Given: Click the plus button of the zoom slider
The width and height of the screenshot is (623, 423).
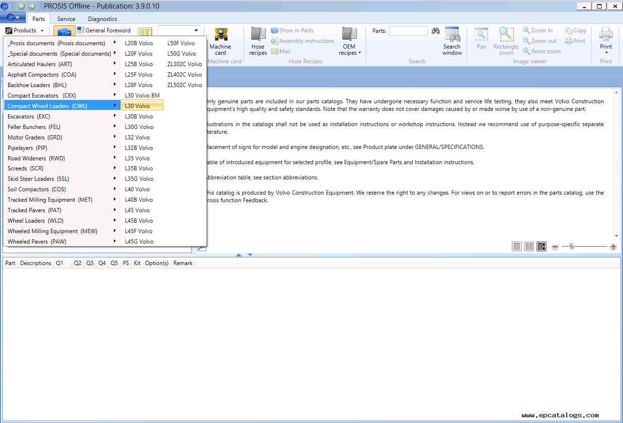Looking at the screenshot, I should [613, 247].
